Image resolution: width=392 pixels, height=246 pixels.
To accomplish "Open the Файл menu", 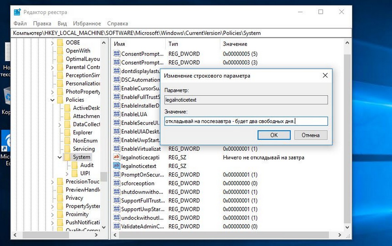I will click(x=20, y=23).
